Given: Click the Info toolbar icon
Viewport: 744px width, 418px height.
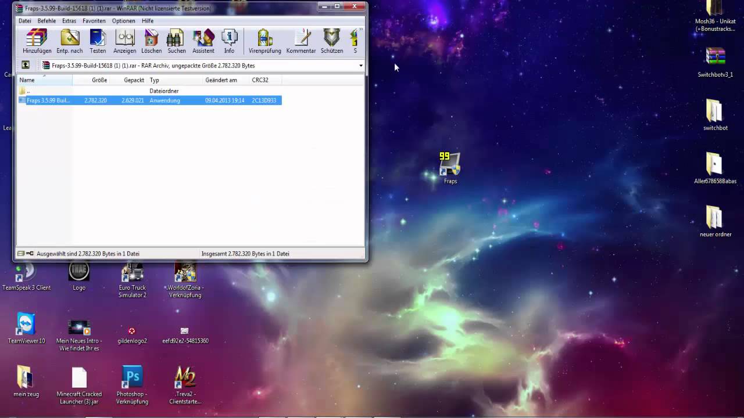Looking at the screenshot, I should 229,41.
